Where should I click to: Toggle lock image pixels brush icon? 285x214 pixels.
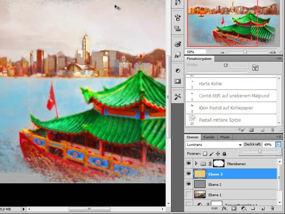[x=211, y=154]
